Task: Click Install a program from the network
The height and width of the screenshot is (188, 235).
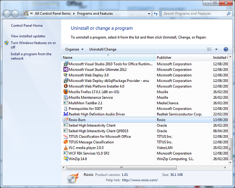Action: pos(31,56)
